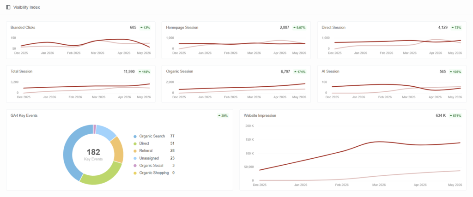This screenshot has height=197, width=473.
Task: Click the 28 count beside Referral
Action: [x=173, y=150]
